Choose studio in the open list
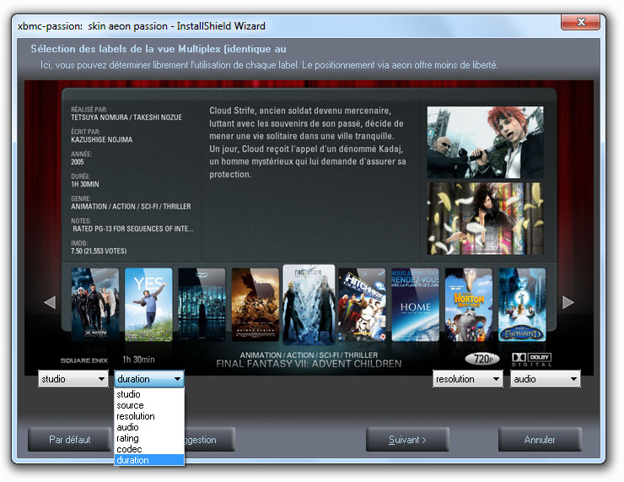The image size is (624, 482). point(149,394)
